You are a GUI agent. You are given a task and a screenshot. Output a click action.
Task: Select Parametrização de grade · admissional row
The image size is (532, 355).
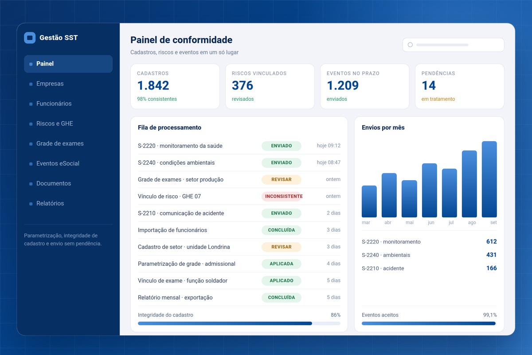[239, 264]
